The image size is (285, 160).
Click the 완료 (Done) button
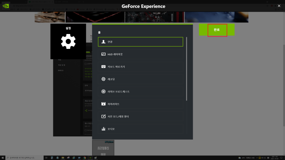click(x=217, y=30)
